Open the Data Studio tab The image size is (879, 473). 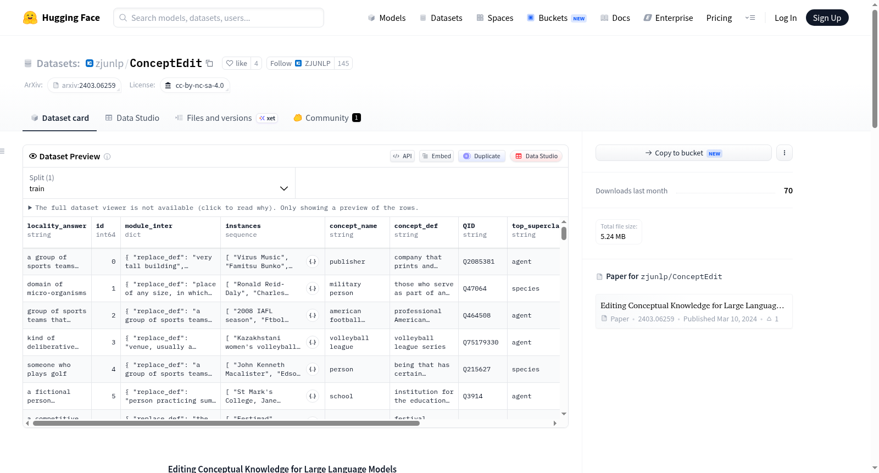pos(132,118)
